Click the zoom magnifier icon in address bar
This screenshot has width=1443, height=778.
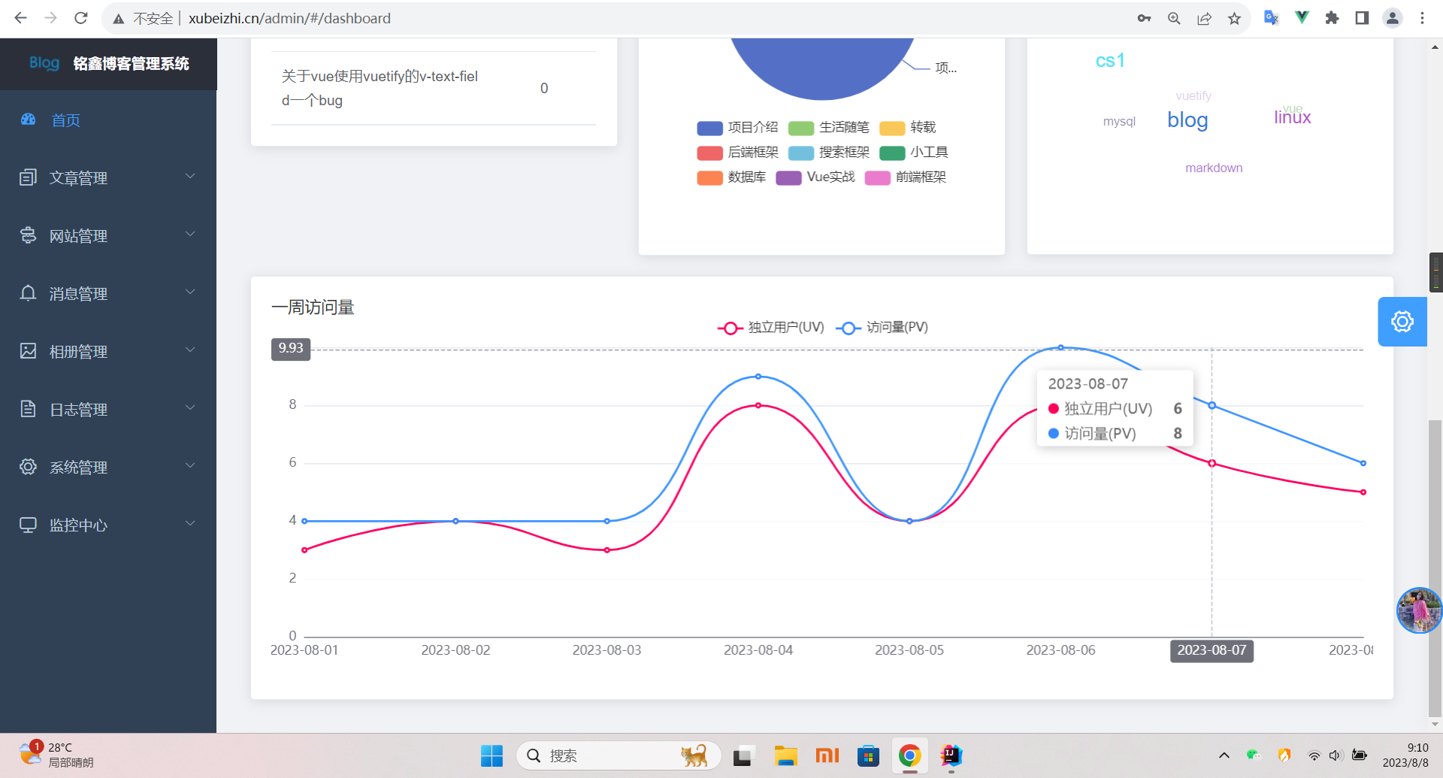click(1174, 18)
